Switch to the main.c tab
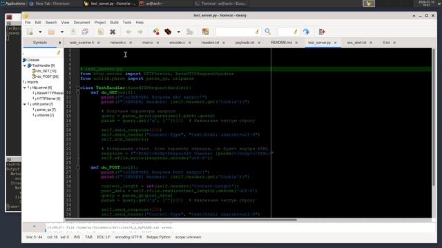 pos(147,43)
